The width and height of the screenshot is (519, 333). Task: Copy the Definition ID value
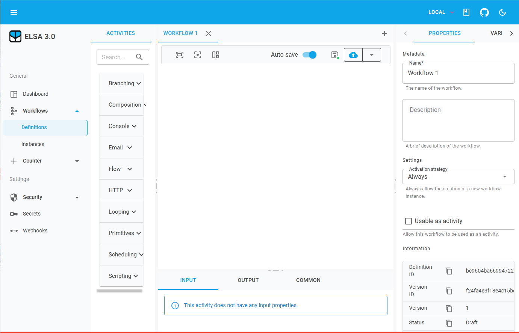[449, 271]
